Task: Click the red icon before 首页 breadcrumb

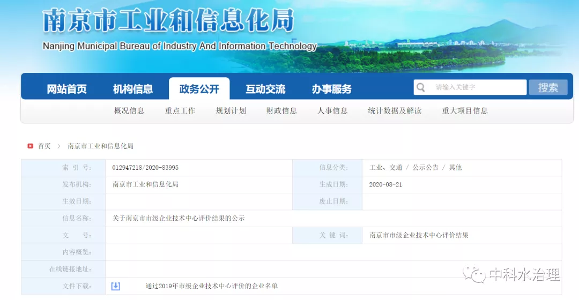Action: click(31, 146)
